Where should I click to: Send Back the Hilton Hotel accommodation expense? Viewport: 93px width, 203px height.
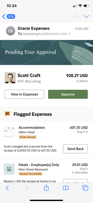[x=76, y=149]
